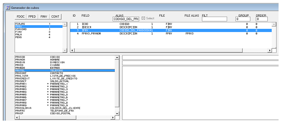Select PRVPAR3 PARAMETRO_3 field
This screenshot has width=284, height=123.
[65, 89]
